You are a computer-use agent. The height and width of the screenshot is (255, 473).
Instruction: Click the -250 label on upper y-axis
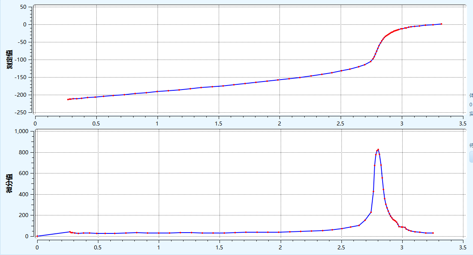point(20,112)
